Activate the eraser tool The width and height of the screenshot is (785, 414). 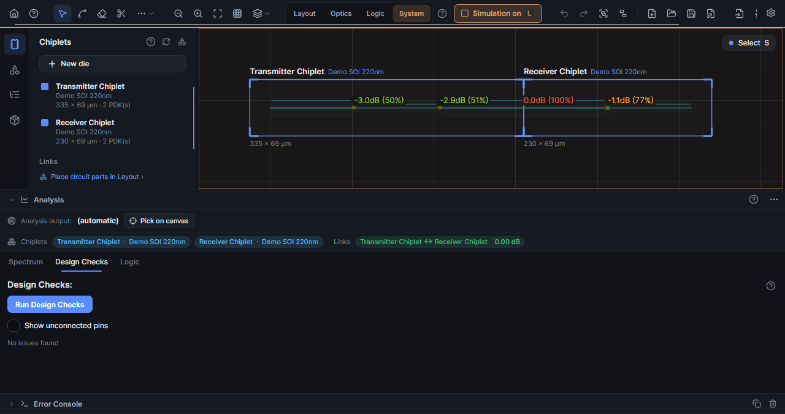(102, 13)
